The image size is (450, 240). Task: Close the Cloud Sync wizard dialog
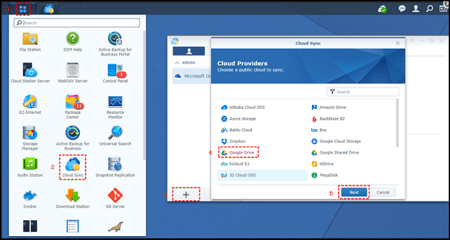point(397,43)
